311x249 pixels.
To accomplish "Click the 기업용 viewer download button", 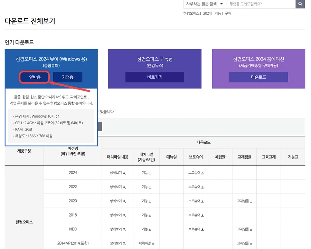I will 68,77.
